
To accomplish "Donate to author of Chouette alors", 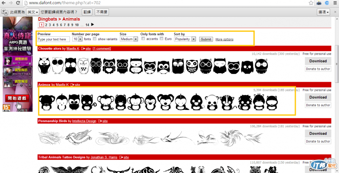I will pos(318,69).
